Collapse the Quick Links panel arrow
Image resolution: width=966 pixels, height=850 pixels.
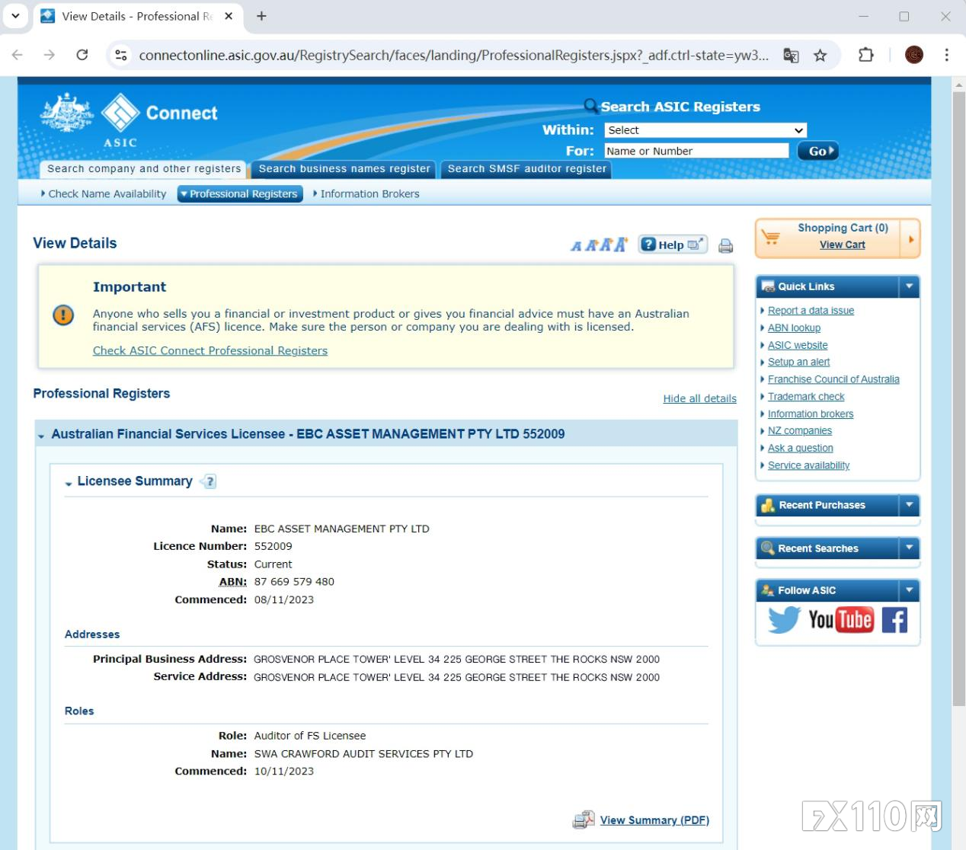click(909, 286)
